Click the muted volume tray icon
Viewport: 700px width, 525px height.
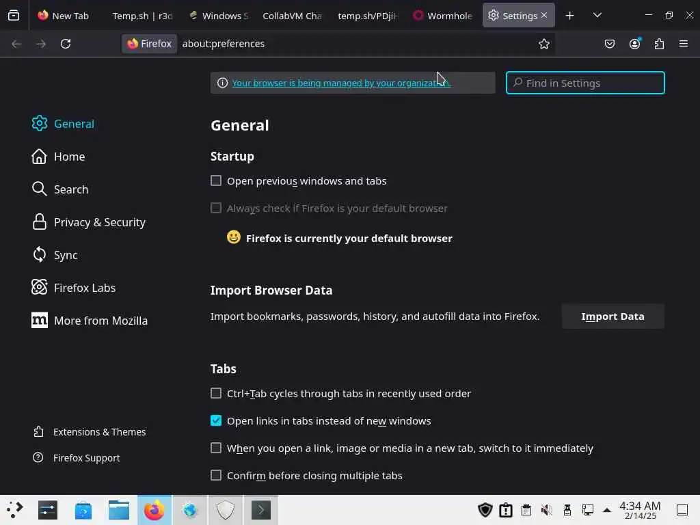coord(546,510)
